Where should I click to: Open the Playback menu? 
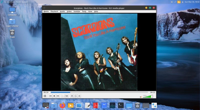pos(54,11)
